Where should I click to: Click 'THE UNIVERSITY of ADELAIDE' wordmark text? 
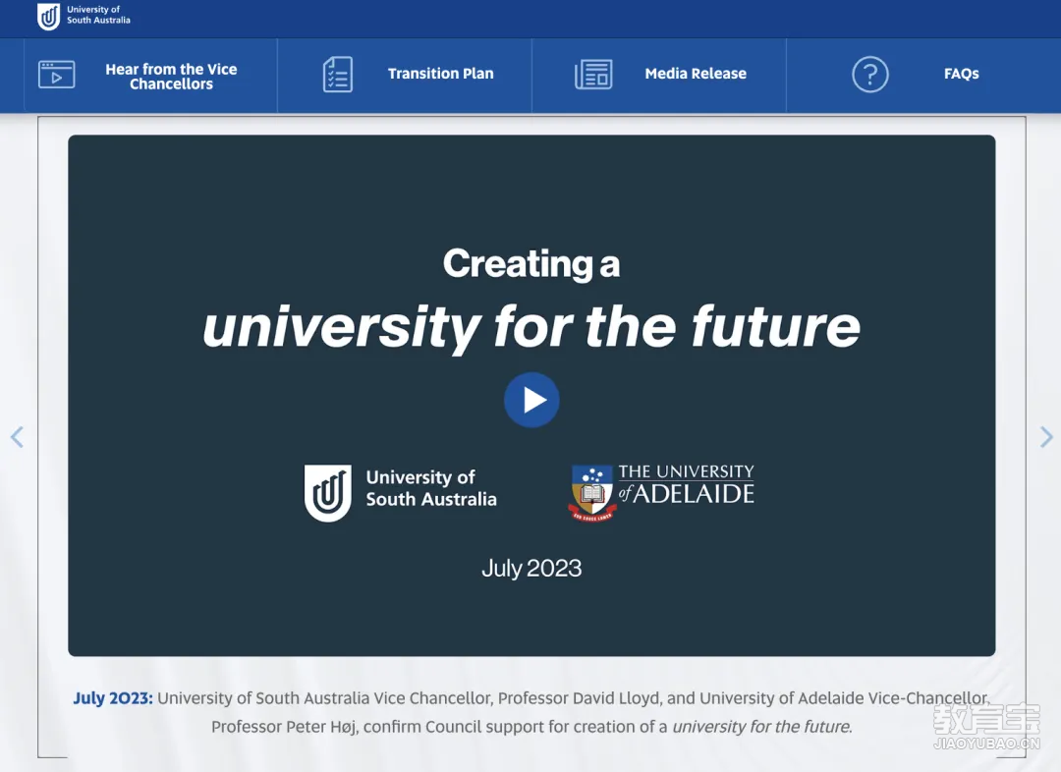pos(686,484)
